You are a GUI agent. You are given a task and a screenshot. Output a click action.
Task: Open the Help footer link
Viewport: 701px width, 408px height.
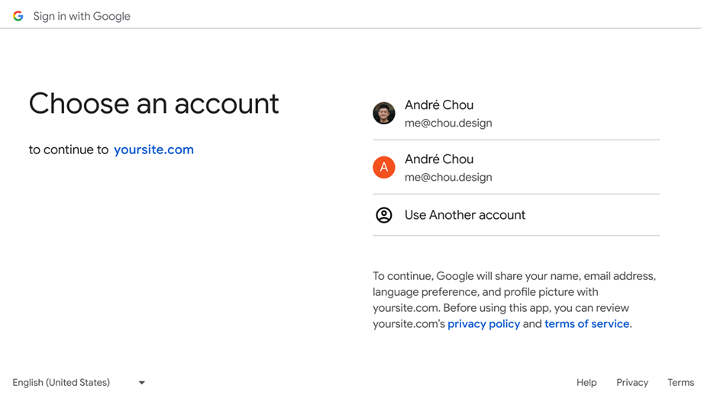tap(586, 383)
